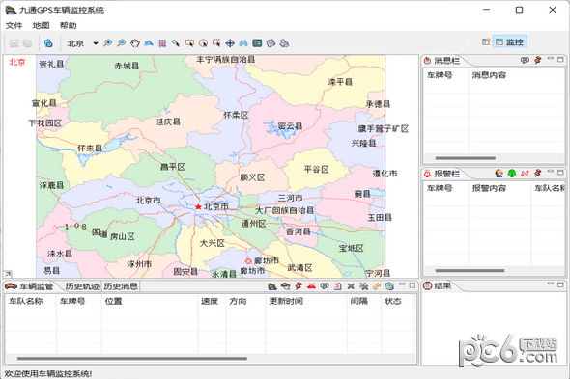Select the 结果 panel tab
The height and width of the screenshot is (379, 570).
(438, 286)
